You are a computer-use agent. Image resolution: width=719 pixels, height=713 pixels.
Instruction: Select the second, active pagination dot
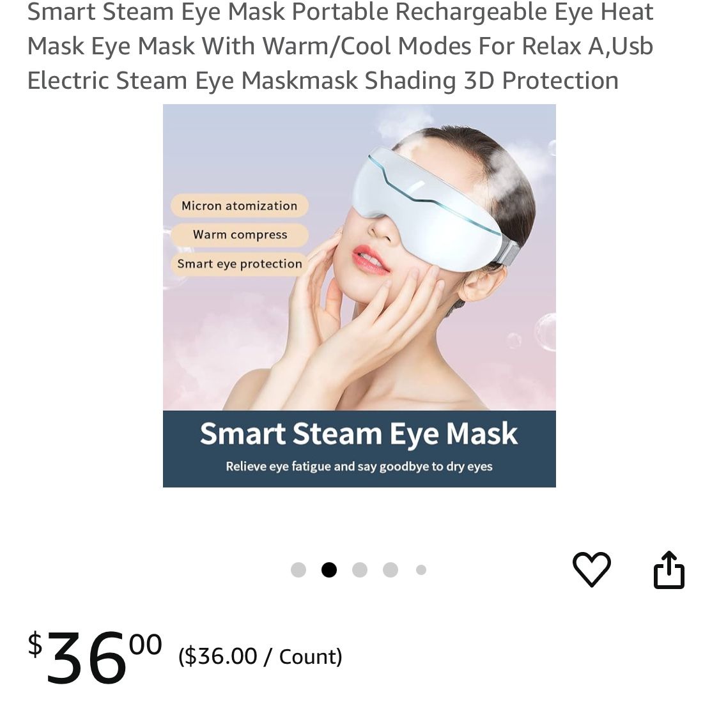coord(329,569)
